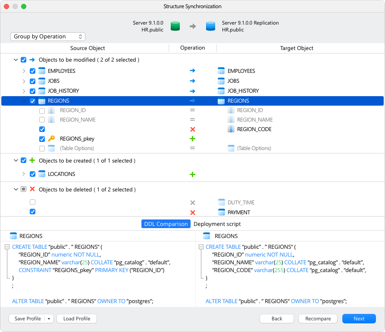Screen dimensions: 385x332
Task: Click the Target Object column header
Action: click(297, 48)
